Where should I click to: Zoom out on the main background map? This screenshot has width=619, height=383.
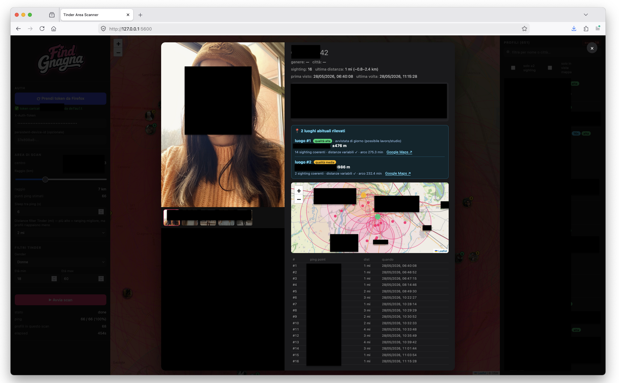[118, 52]
